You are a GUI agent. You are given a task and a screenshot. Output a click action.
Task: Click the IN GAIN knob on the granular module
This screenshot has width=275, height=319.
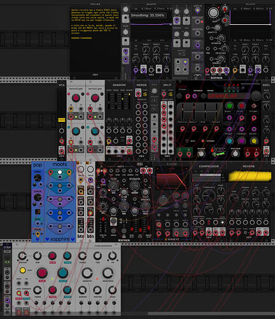[x=201, y=153]
